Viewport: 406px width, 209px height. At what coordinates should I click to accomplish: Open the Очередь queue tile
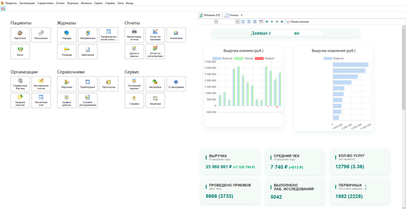pyautogui.click(x=67, y=52)
